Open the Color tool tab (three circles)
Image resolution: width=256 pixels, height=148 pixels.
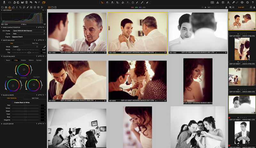click(10, 7)
